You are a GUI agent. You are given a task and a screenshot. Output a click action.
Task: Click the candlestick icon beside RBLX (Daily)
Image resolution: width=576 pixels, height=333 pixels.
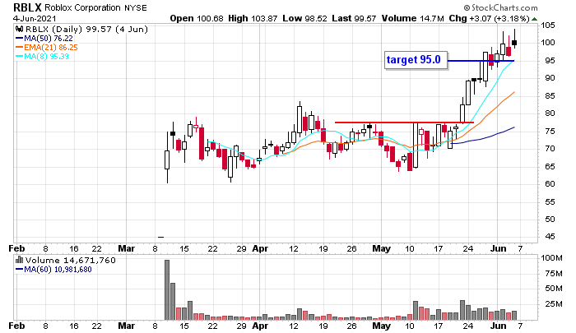click(x=20, y=29)
